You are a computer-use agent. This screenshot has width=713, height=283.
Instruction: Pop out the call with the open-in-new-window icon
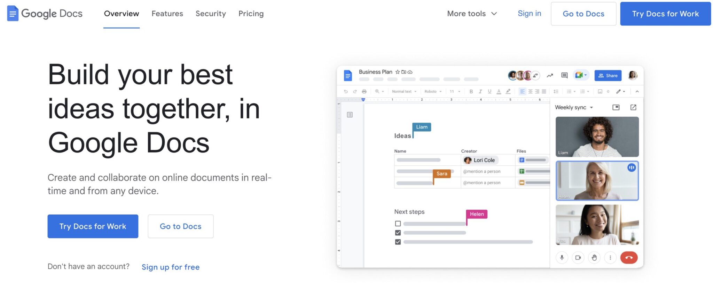tap(633, 107)
